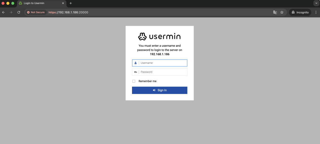The image size is (320, 144).
Task: Click the browser back arrow
Action: 3,12
